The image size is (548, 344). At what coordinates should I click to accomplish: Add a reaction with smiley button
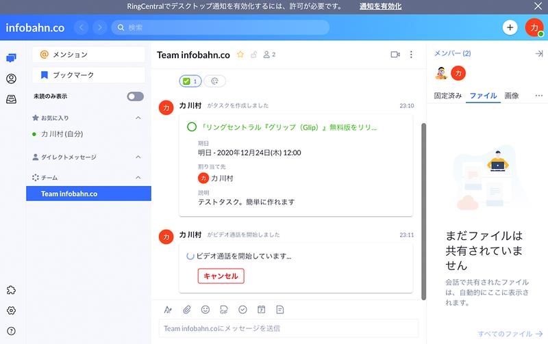214,81
